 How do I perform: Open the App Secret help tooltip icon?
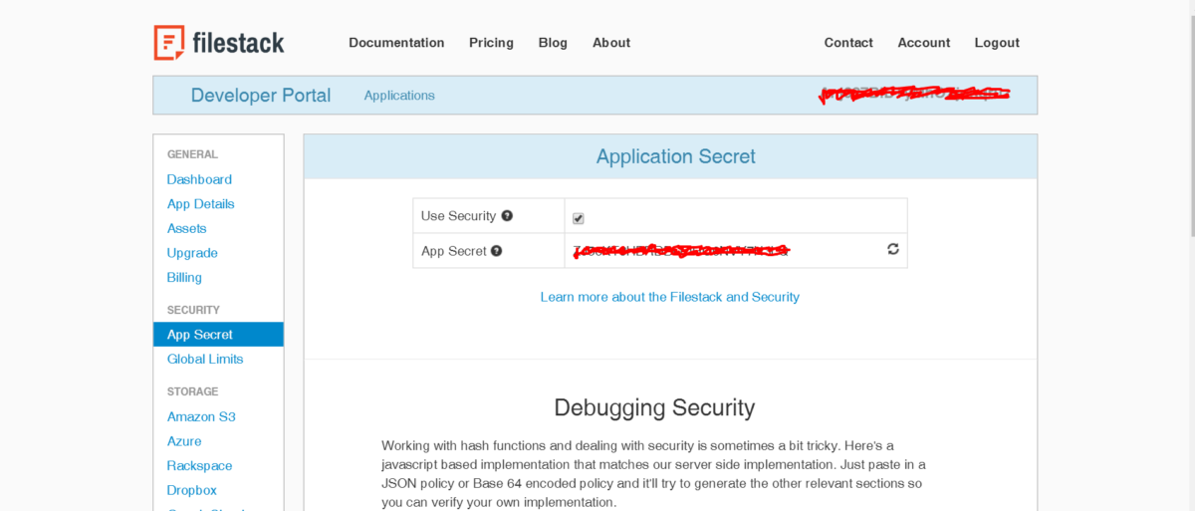497,251
